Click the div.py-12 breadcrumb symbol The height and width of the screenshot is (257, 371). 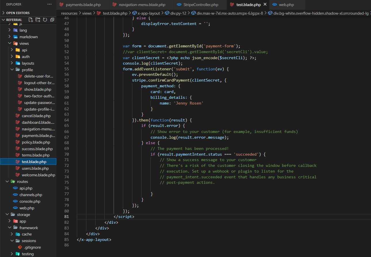[178, 13]
